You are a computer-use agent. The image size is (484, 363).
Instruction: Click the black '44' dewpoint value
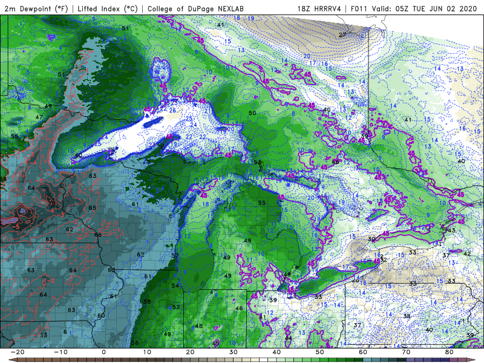pyautogui.click(x=288, y=338)
